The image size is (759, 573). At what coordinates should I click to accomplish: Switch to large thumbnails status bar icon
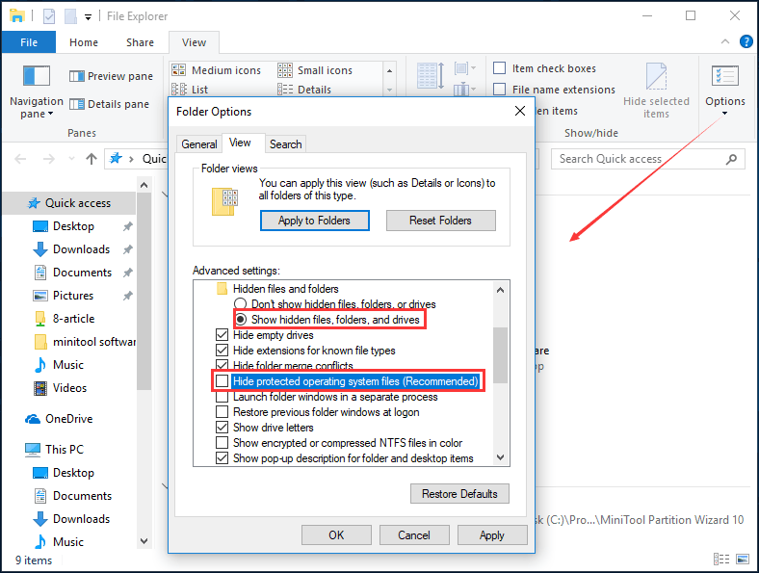[743, 560]
